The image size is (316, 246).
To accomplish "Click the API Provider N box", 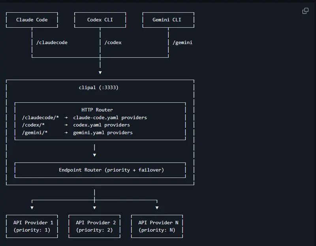I will (x=157, y=226).
